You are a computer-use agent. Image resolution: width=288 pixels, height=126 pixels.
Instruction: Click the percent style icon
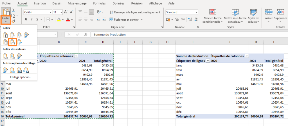(177, 19)
